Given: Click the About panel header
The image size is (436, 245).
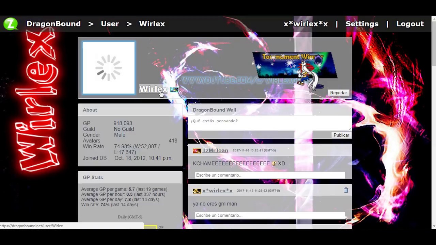Looking at the screenshot, I should tap(130, 110).
